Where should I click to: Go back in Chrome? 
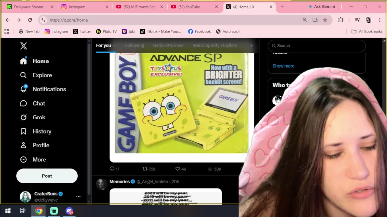pos(8,20)
